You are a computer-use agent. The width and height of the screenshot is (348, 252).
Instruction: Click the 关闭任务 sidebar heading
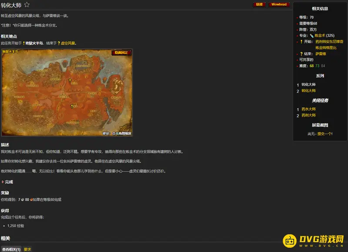pyautogui.click(x=320, y=101)
